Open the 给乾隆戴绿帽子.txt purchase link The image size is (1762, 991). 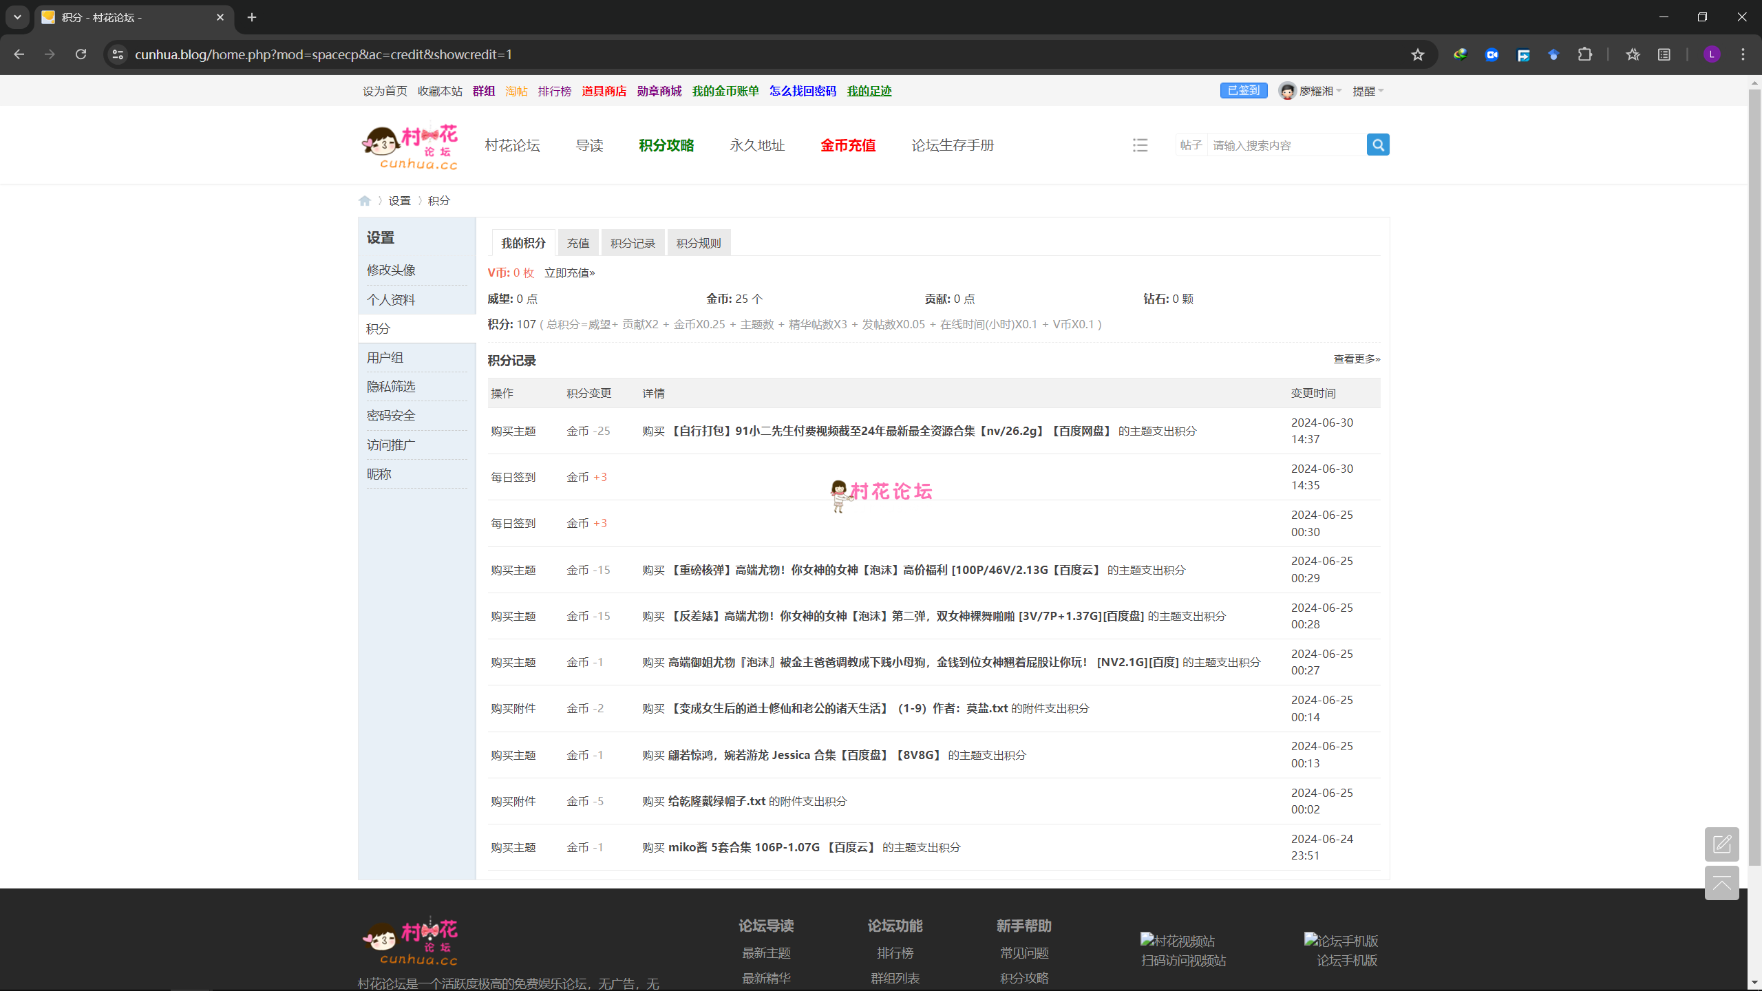click(717, 801)
